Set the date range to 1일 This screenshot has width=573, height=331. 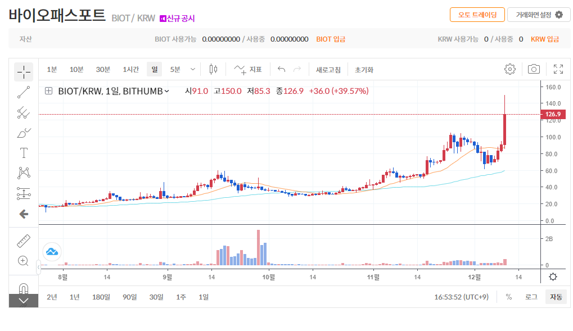click(x=204, y=297)
